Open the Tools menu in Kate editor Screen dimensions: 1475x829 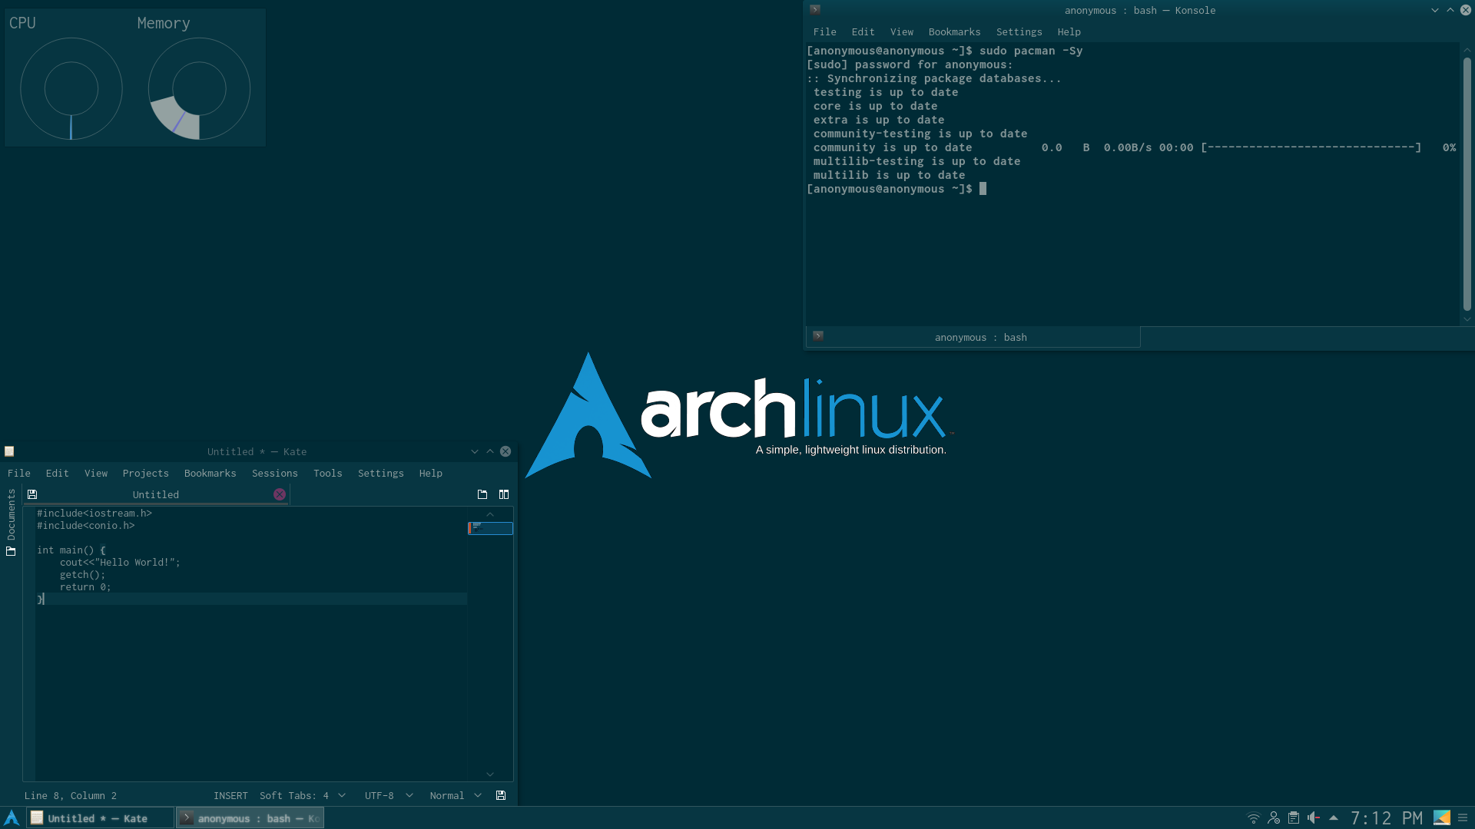[326, 473]
